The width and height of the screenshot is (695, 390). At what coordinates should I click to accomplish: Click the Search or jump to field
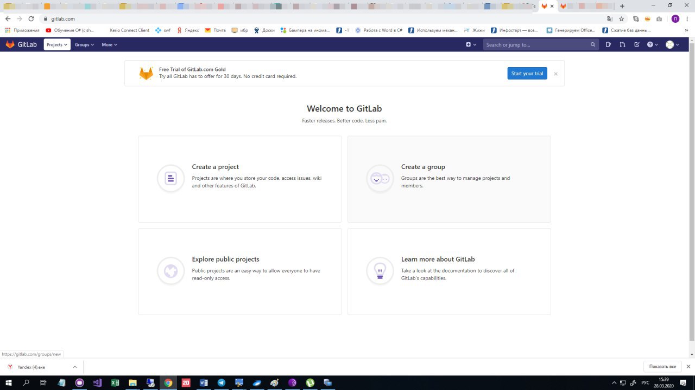coord(541,44)
